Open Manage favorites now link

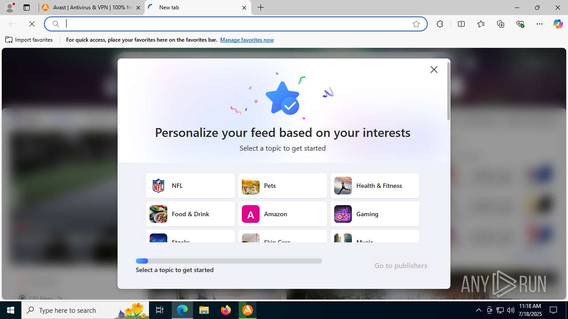(x=247, y=40)
